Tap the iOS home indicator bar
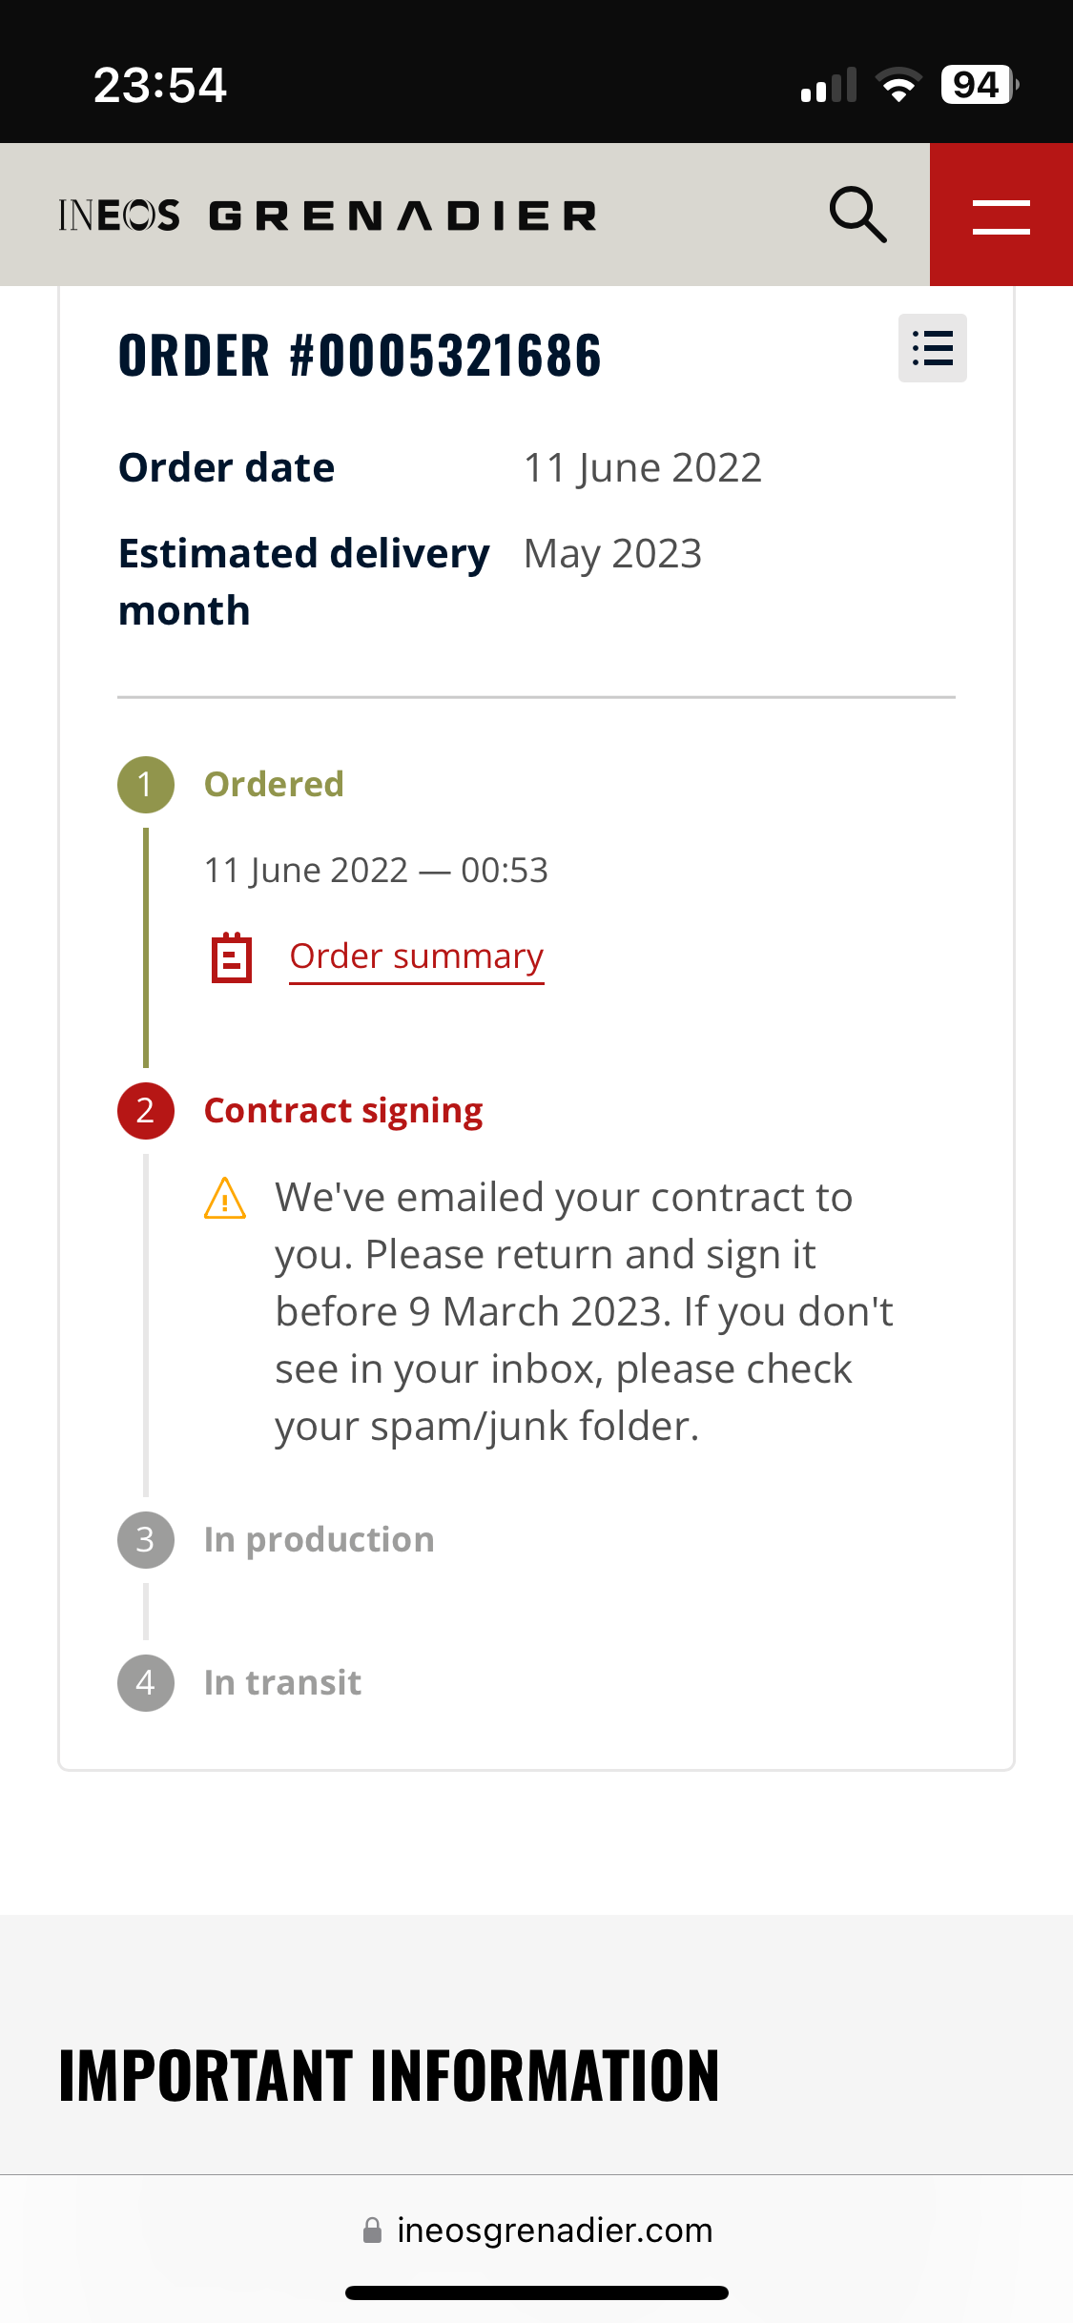This screenshot has width=1073, height=2323. point(537,2292)
